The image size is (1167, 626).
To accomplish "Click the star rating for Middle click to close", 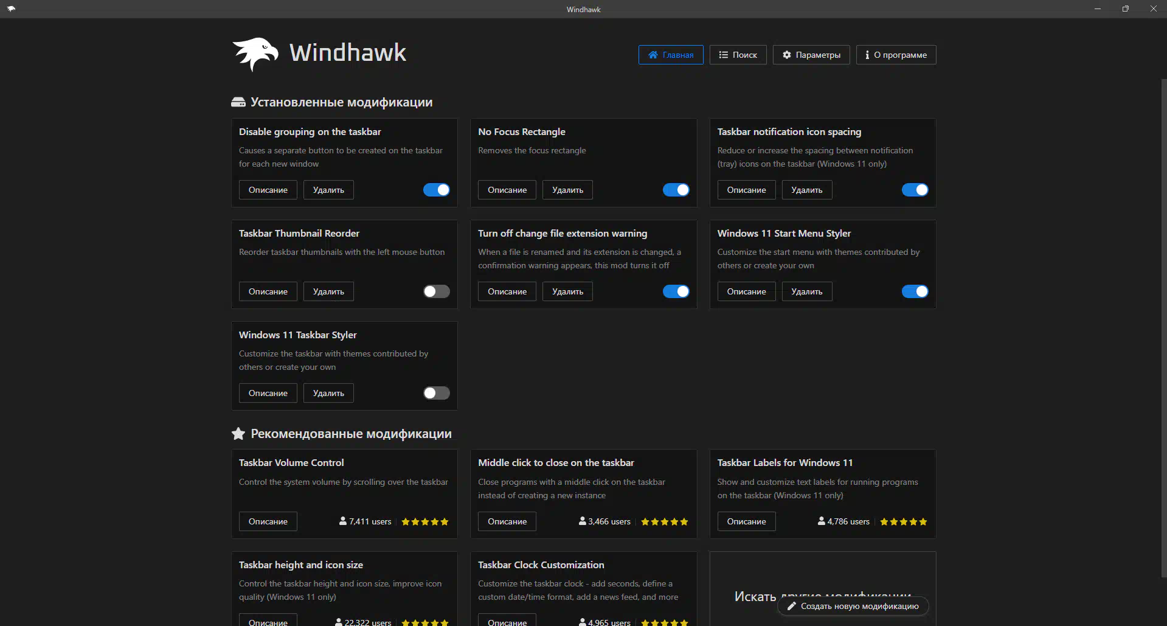I will pos(665,522).
